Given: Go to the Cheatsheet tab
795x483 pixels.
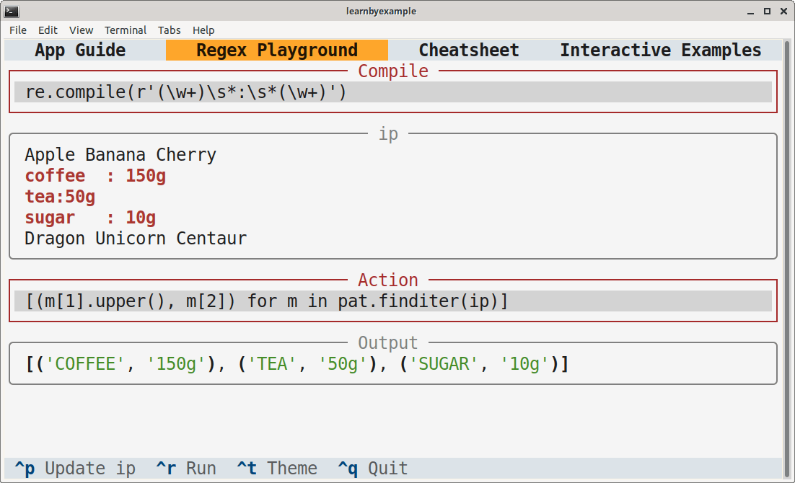Looking at the screenshot, I should pyautogui.click(x=469, y=50).
